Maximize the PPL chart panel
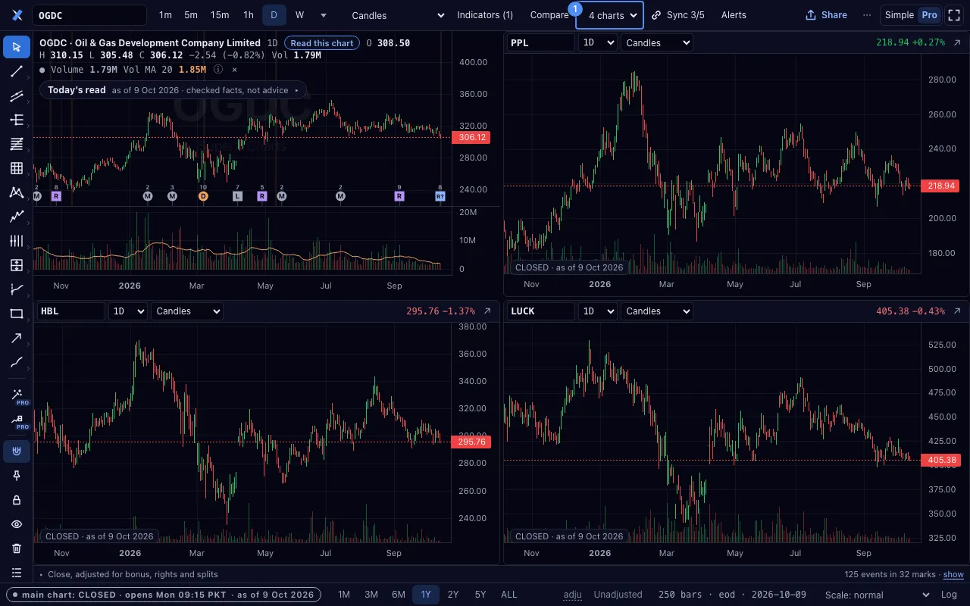This screenshot has height=606, width=970. click(957, 42)
